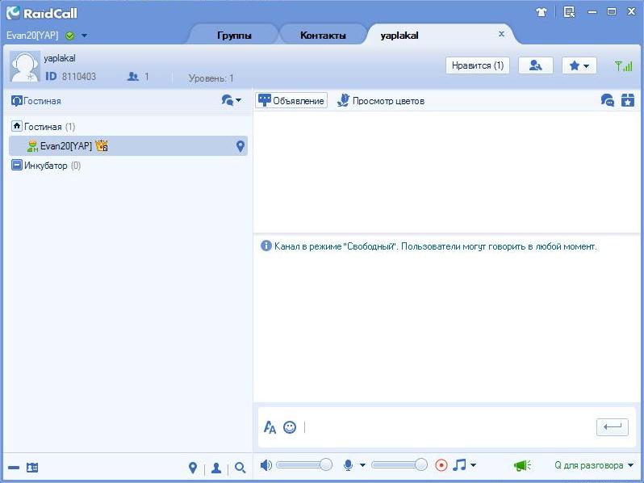Click the green megaphone speak icon

(x=522, y=465)
